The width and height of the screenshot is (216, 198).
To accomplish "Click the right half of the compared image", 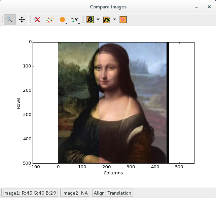I will coord(133,101).
